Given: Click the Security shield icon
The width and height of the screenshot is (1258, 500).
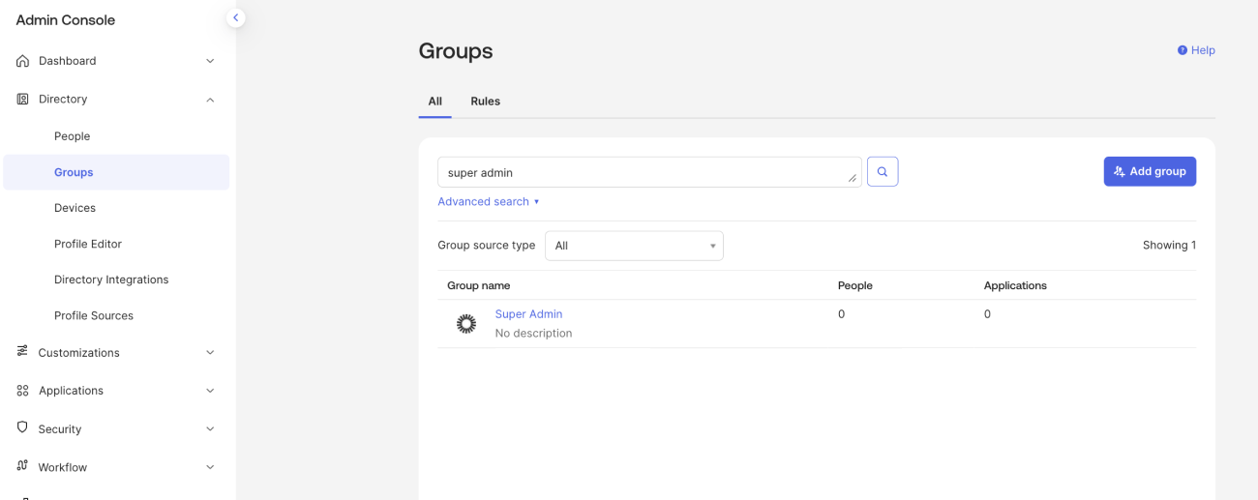Looking at the screenshot, I should 23,428.
